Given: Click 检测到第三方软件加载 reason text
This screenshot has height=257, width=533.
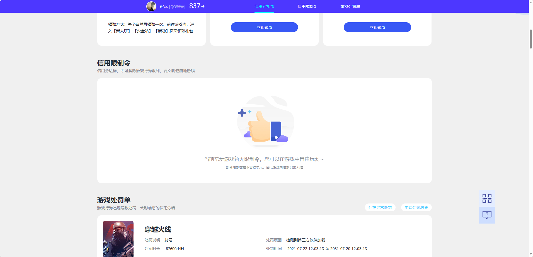Looking at the screenshot, I should pos(306,240).
